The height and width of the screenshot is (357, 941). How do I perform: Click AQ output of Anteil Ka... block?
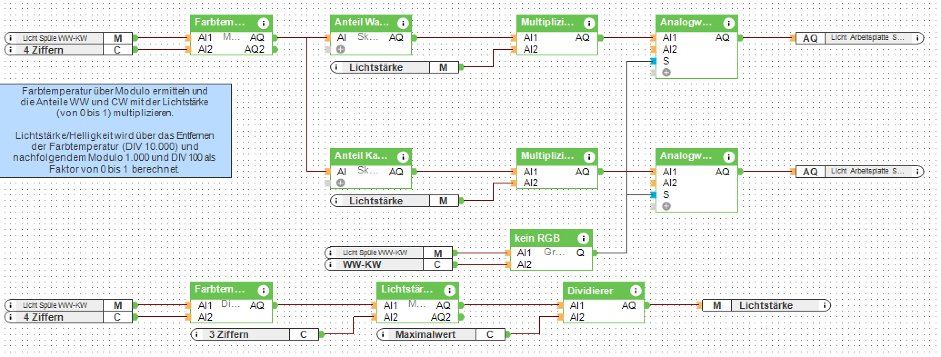pyautogui.click(x=414, y=172)
